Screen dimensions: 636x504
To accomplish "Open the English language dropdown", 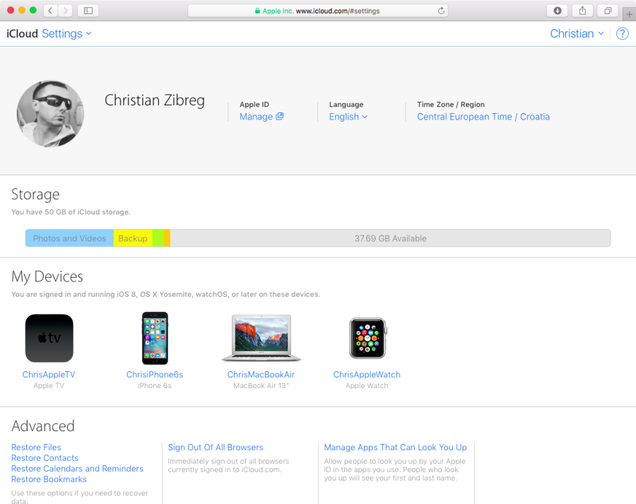I will click(x=348, y=116).
